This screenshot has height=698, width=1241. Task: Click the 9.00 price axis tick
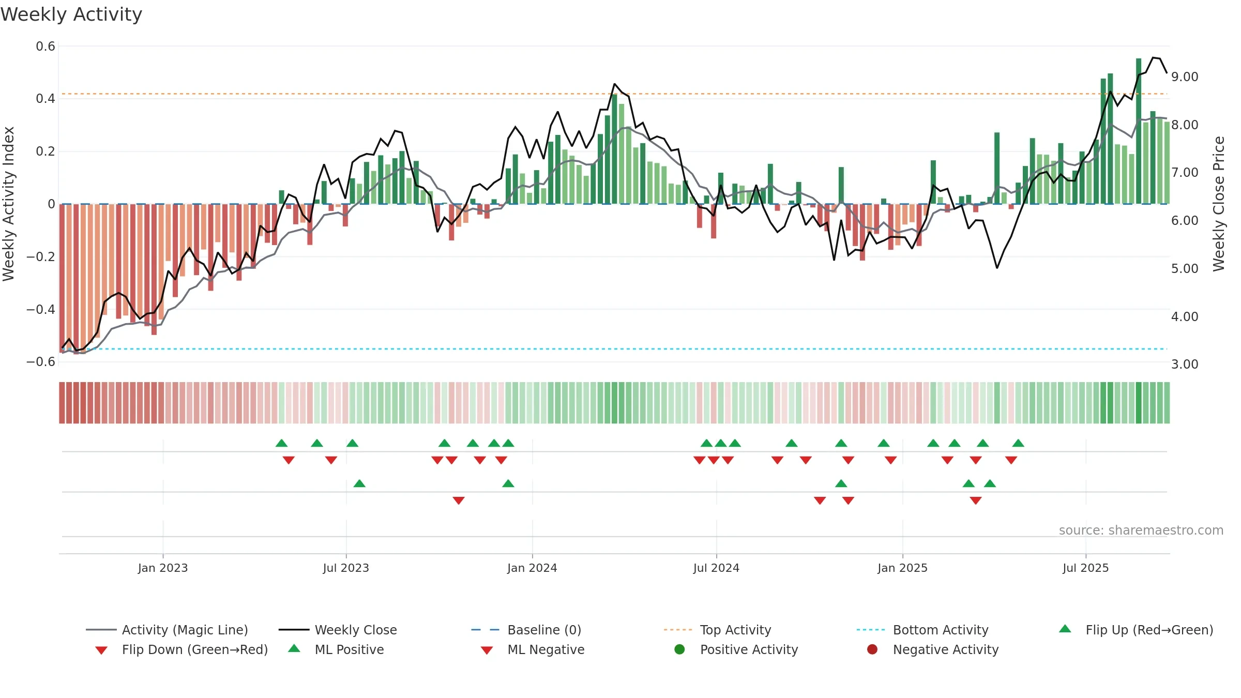pos(1185,77)
